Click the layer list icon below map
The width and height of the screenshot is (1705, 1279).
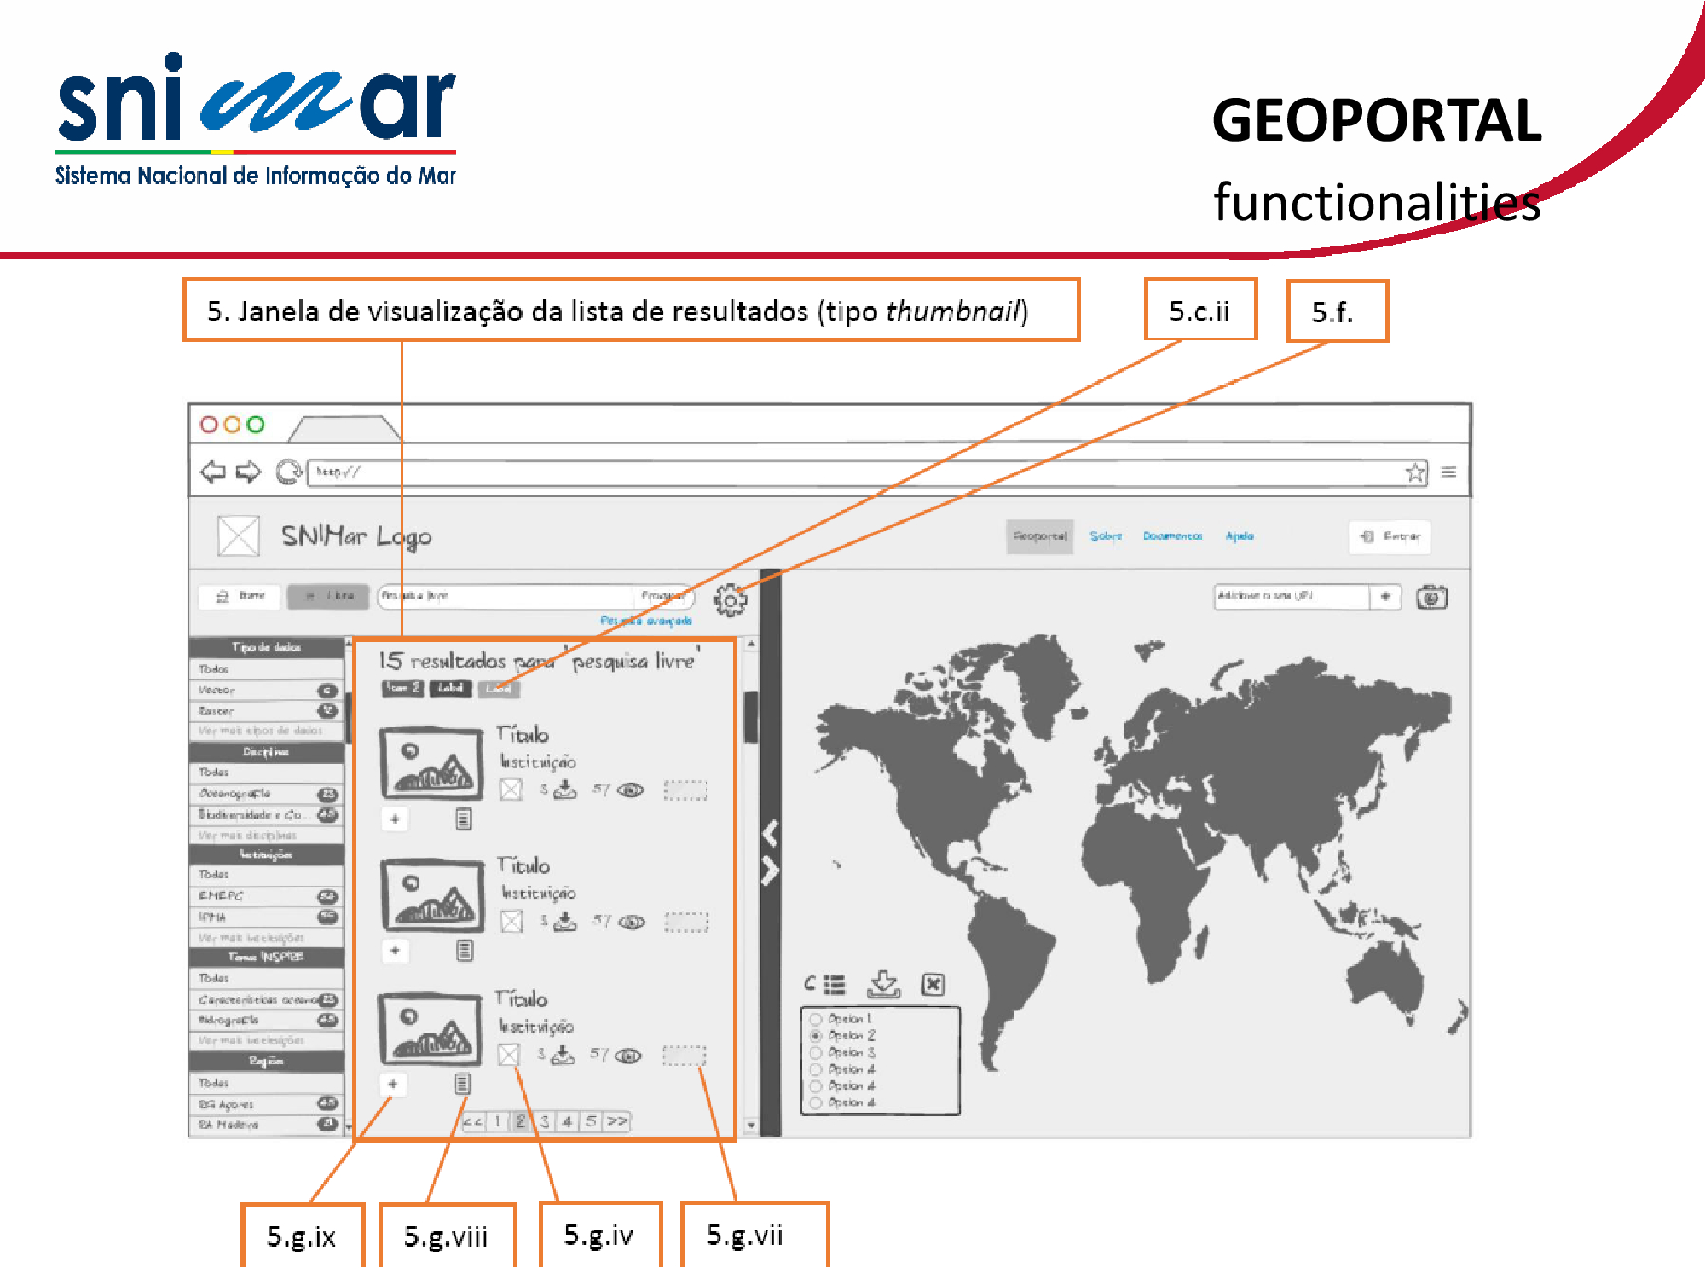pyautogui.click(x=834, y=985)
